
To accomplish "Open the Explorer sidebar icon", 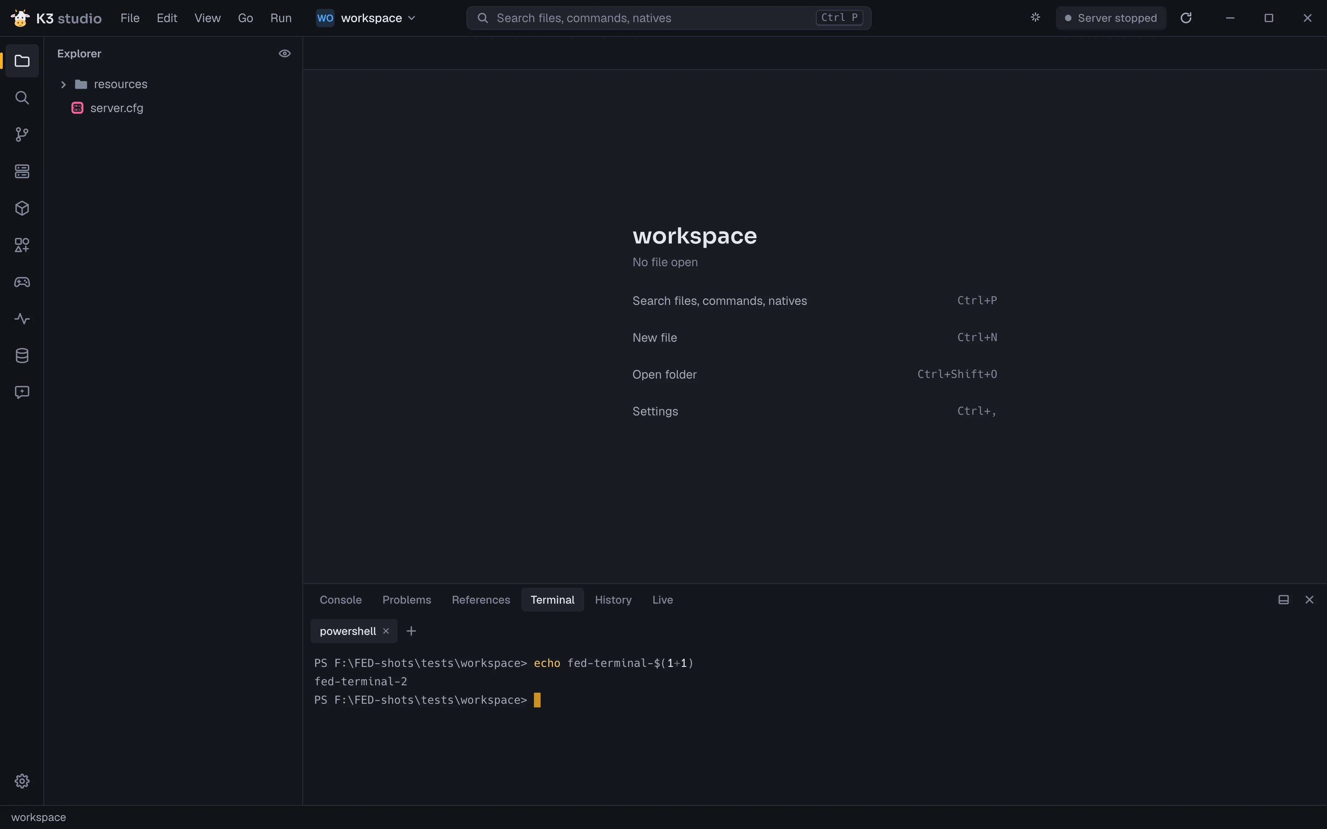I will click(x=22, y=61).
